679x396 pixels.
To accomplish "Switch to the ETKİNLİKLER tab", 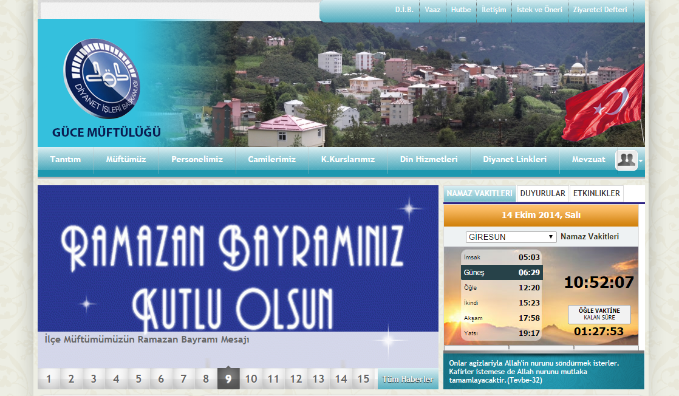I will (x=596, y=194).
